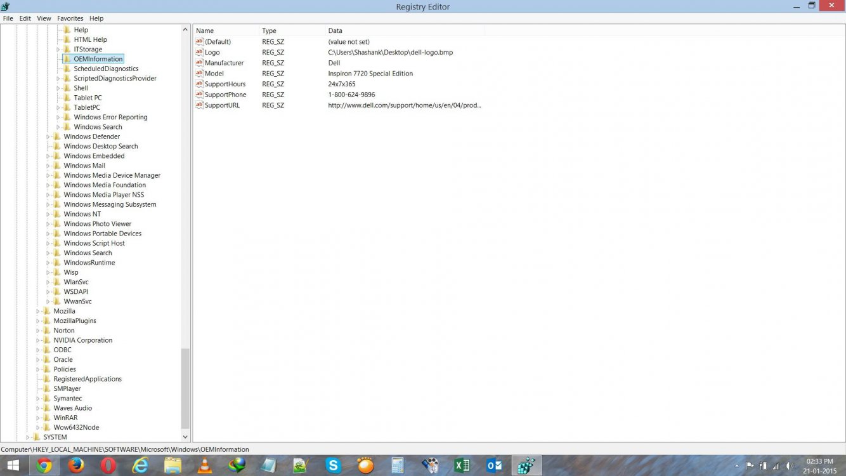Image resolution: width=846 pixels, height=476 pixels.
Task: Open Internet Explorer from the taskbar
Action: coord(140,465)
